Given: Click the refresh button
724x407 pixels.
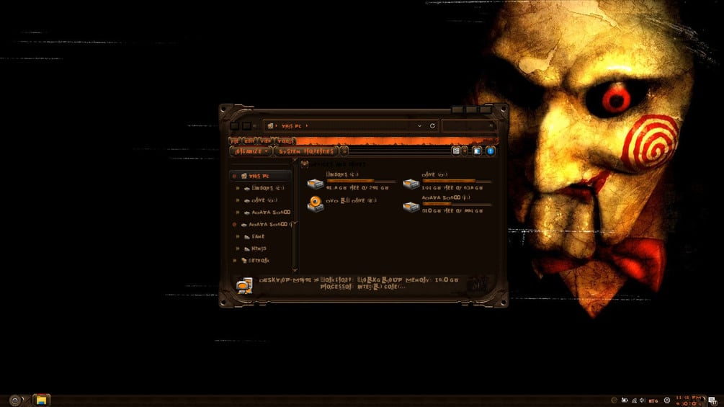Looking at the screenshot, I should pos(432,125).
